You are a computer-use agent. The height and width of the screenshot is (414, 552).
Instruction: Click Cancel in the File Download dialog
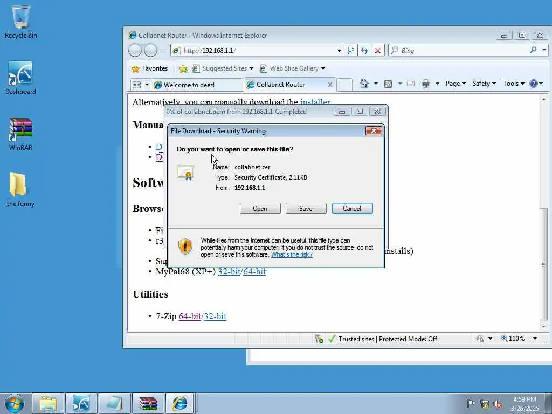352,209
